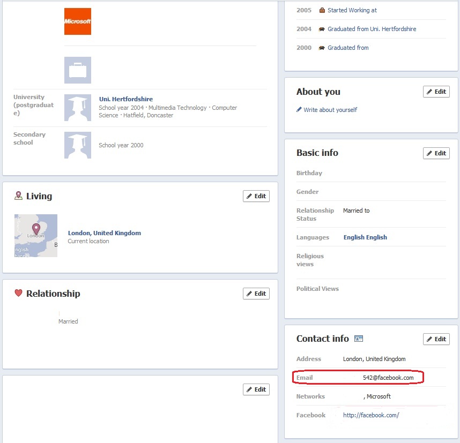460x443 pixels.
Task: Click the graduation cap icon next to 2004
Action: pyautogui.click(x=322, y=29)
